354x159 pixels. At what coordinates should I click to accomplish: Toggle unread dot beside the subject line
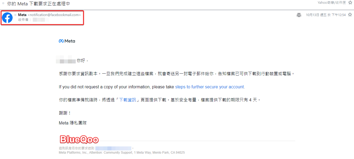click(x=3, y=3)
